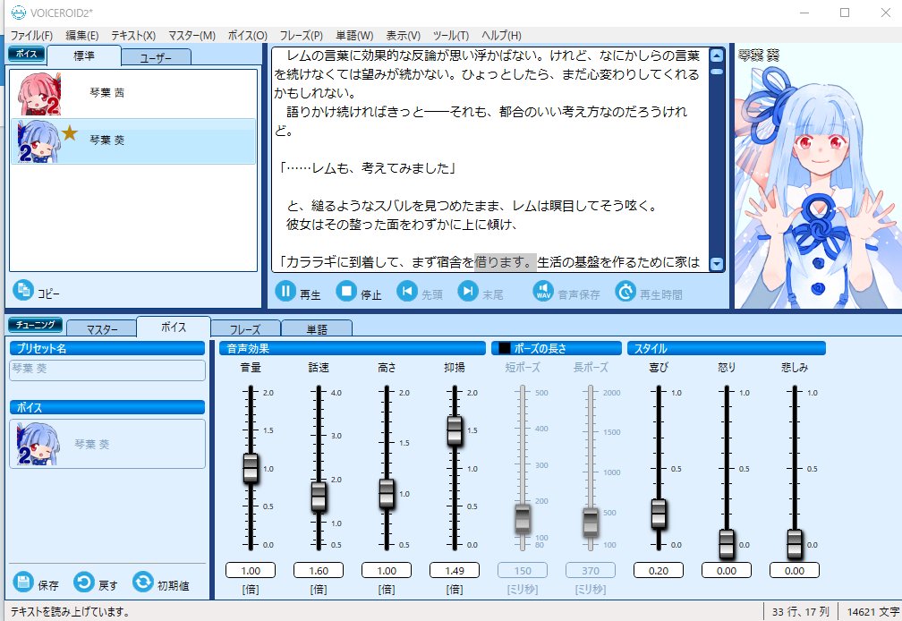This screenshot has width=902, height=621.
Task: Click the 悲しみ sadness slider handle
Action: click(x=795, y=544)
